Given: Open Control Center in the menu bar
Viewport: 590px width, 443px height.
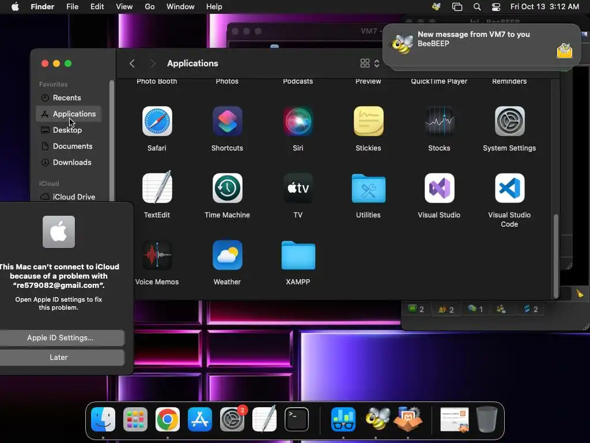Looking at the screenshot, I should coord(496,7).
